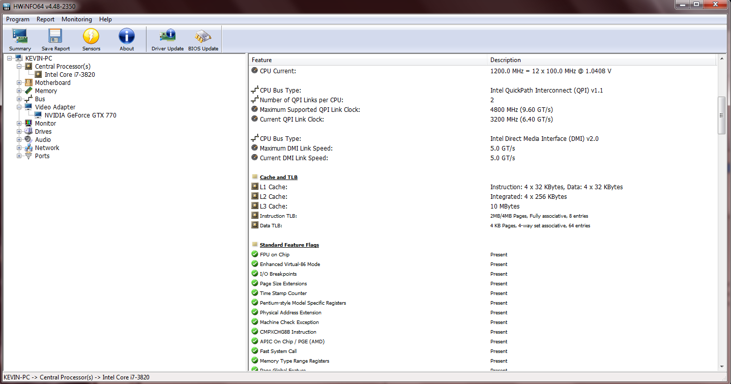Click the green check for Time Stamp Counter
The height and width of the screenshot is (384, 731).
click(x=255, y=293)
